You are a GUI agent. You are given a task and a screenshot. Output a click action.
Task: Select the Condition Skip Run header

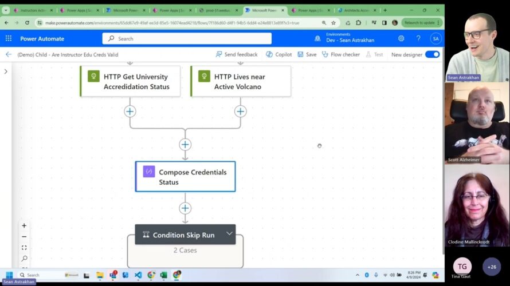tap(186, 235)
